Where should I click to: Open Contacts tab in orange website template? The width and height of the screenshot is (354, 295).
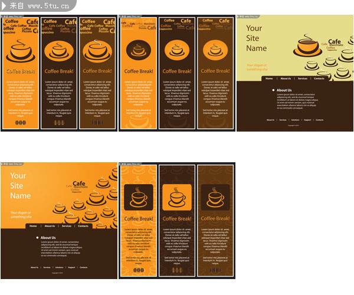(x=83, y=226)
